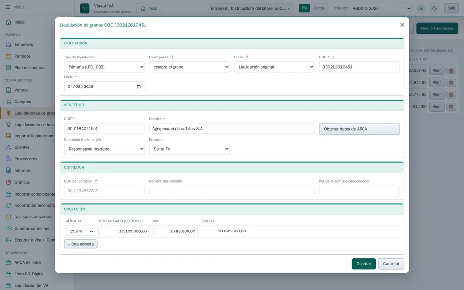The image size is (464, 290).
Task: Click the Cancelar button
Action: pos(391,264)
